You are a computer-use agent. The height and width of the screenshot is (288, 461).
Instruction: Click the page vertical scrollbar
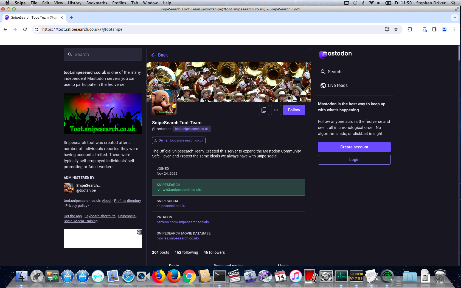(459, 53)
